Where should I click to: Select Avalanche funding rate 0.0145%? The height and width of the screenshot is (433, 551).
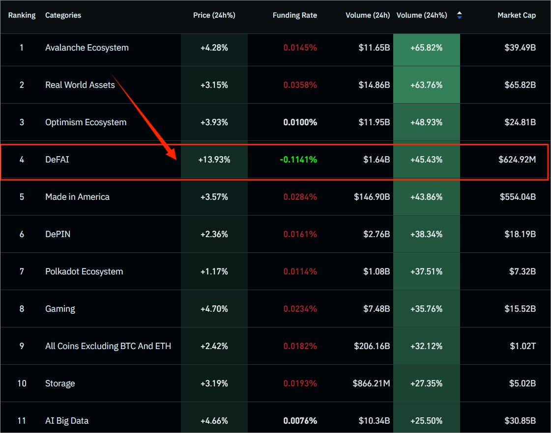pos(300,48)
